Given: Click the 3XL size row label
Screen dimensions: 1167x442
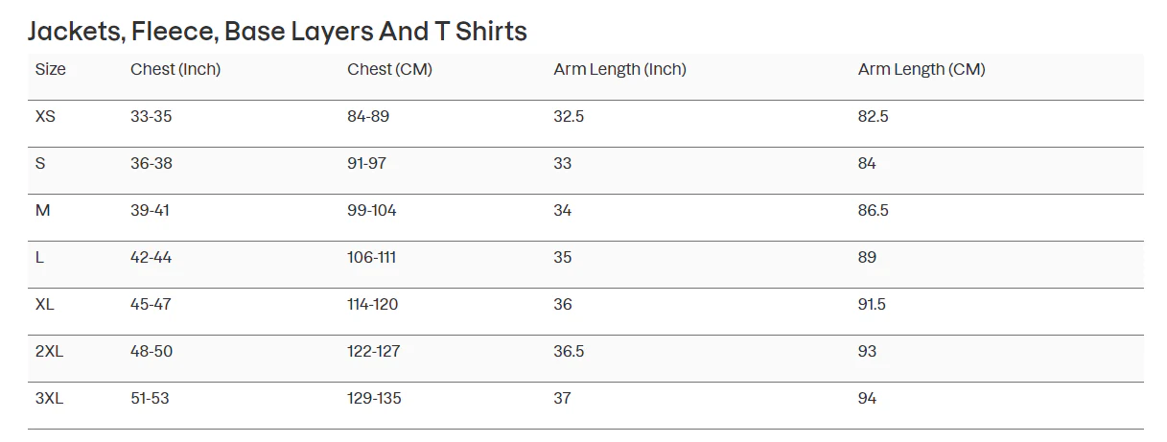Looking at the screenshot, I should pyautogui.click(x=50, y=398).
